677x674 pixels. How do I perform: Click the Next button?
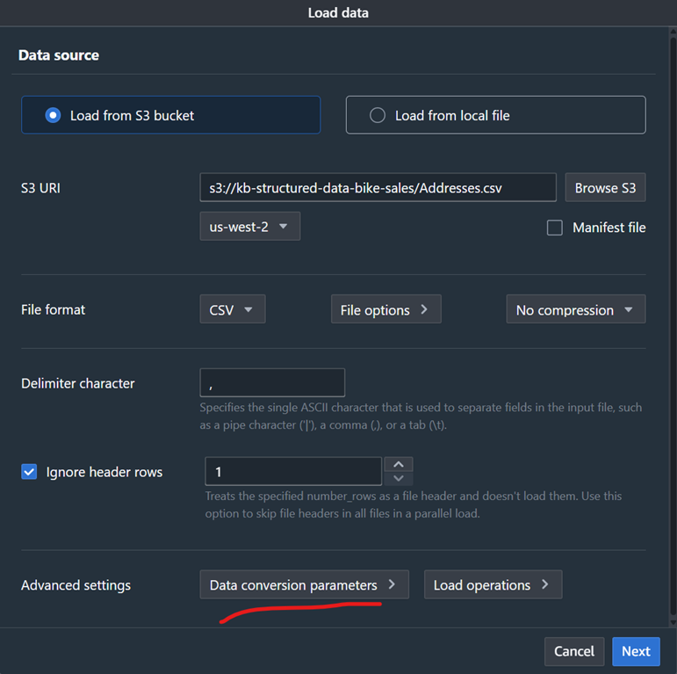pyautogui.click(x=636, y=651)
